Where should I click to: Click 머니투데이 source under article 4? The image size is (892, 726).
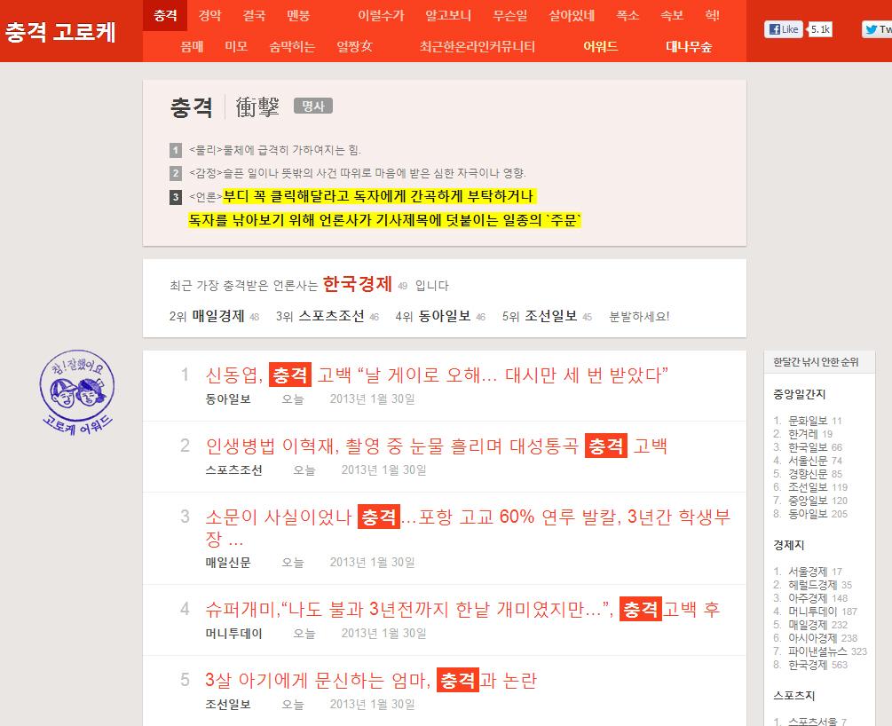pyautogui.click(x=233, y=634)
